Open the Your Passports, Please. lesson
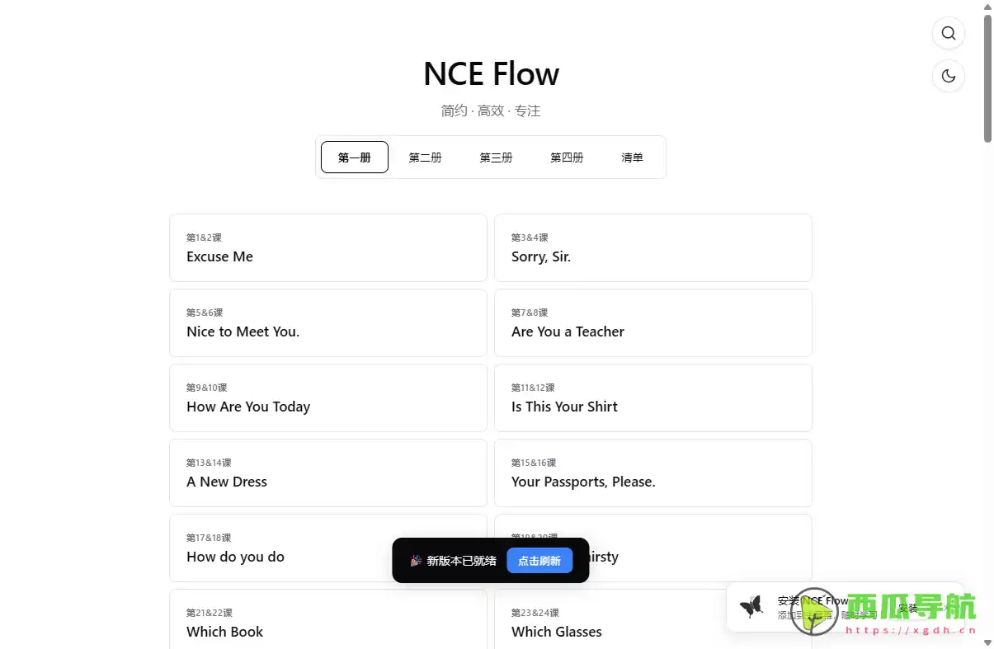 click(652, 473)
